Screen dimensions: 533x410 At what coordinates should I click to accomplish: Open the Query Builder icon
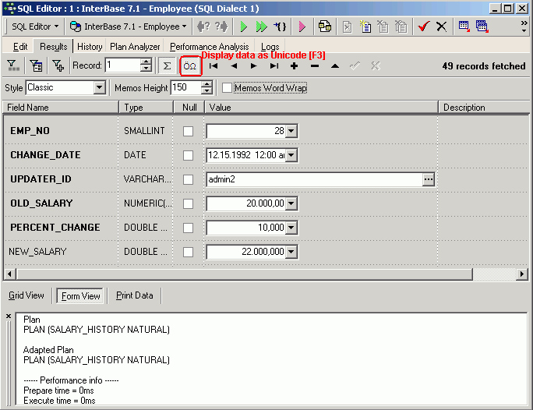325,27
